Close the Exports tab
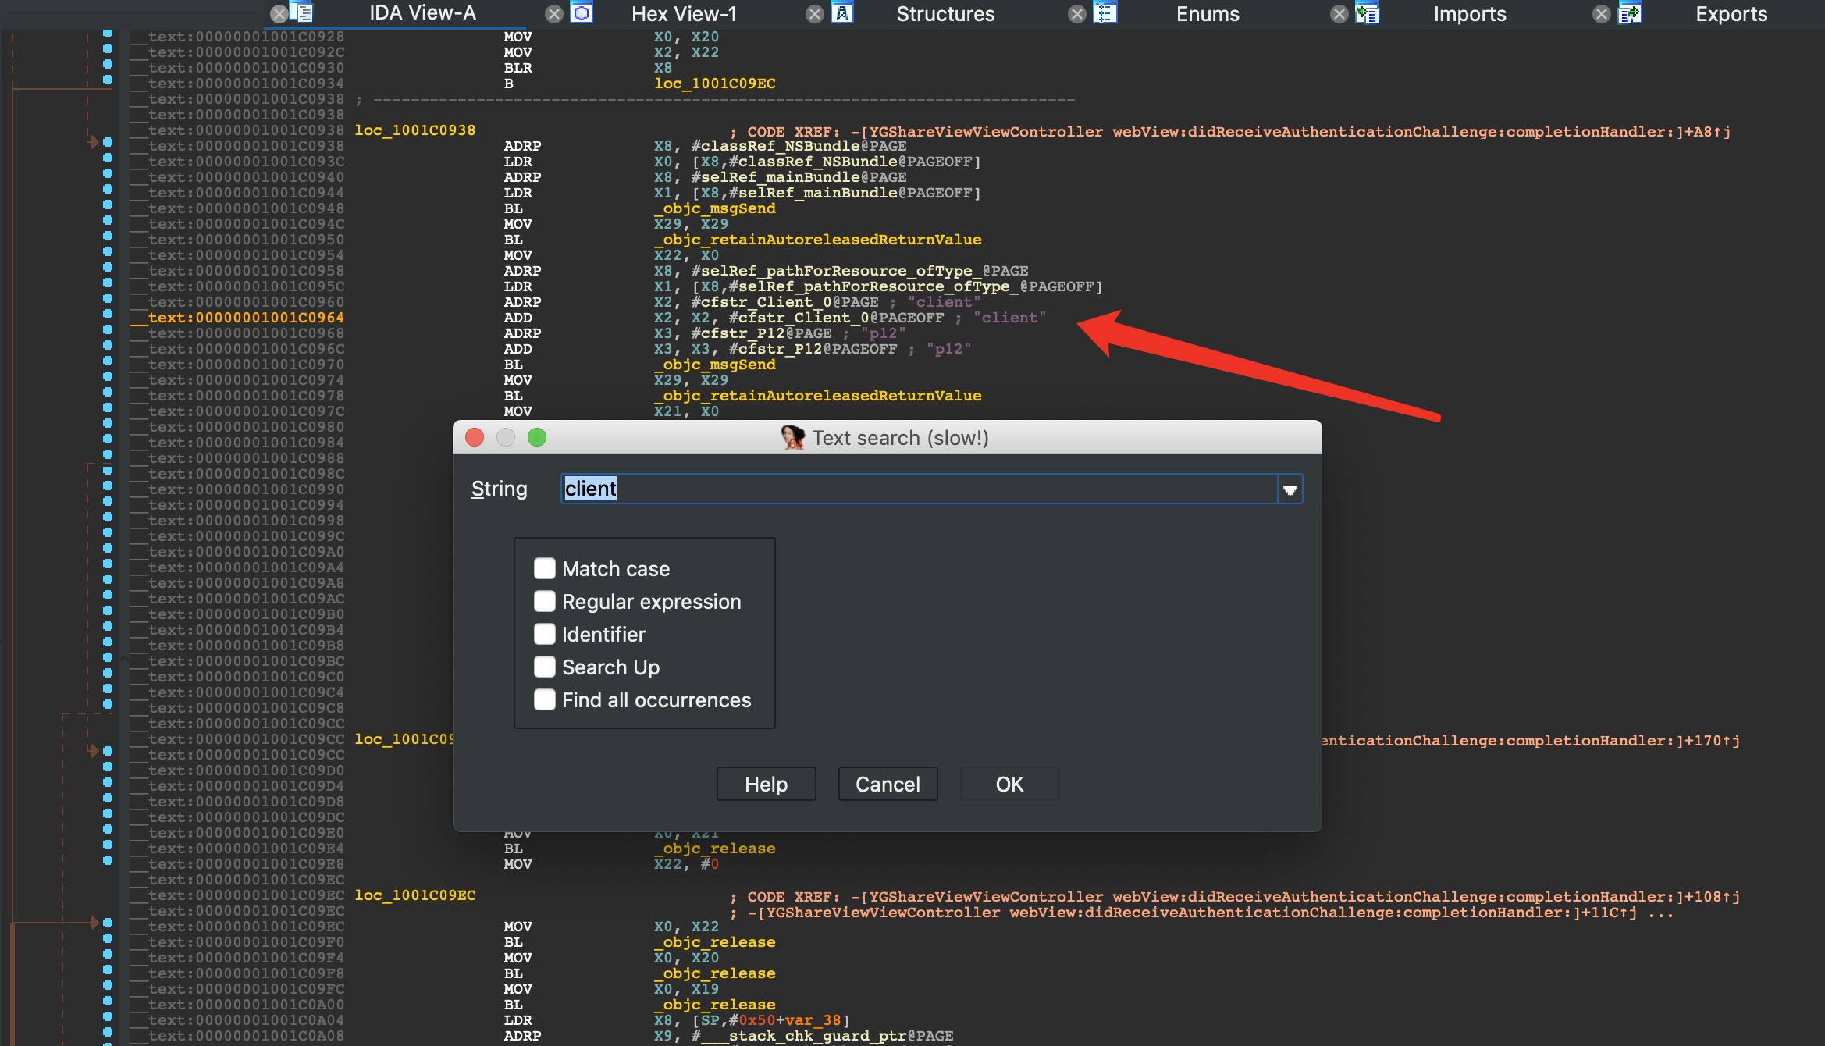The height and width of the screenshot is (1046, 1825). click(1602, 14)
